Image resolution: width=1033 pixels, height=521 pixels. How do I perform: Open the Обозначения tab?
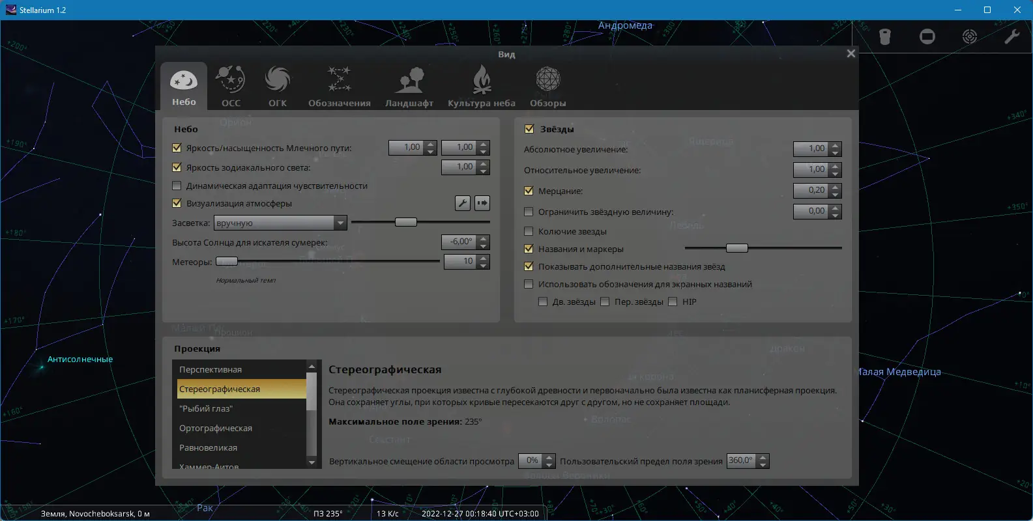pos(339,86)
